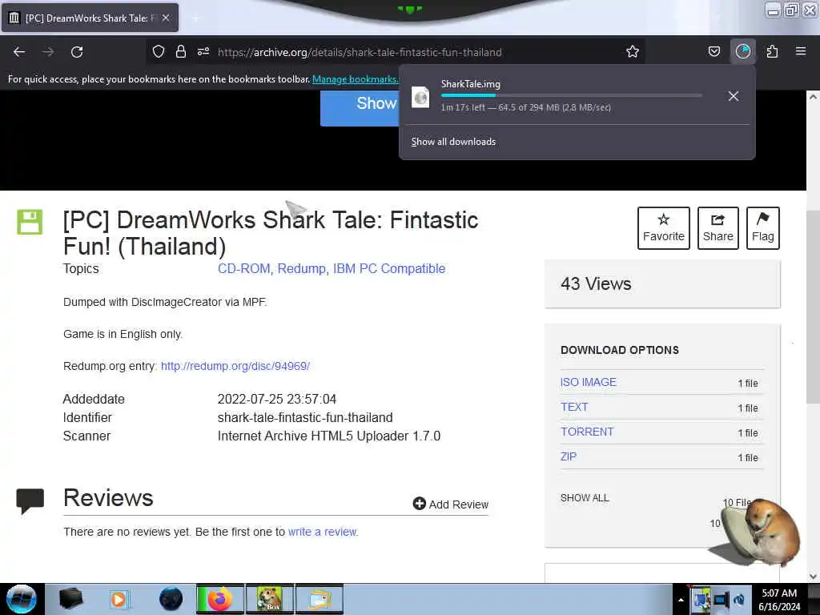Open the Save to Pocket icon
This screenshot has width=820, height=615.
(x=713, y=51)
